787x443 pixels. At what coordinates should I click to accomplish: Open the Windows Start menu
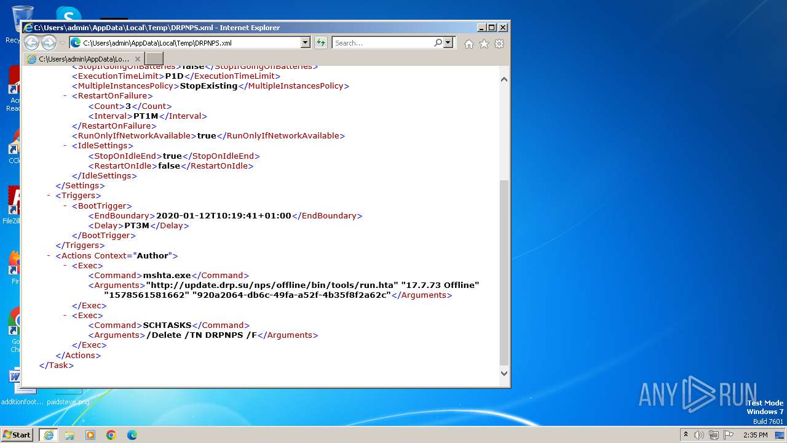(x=17, y=435)
